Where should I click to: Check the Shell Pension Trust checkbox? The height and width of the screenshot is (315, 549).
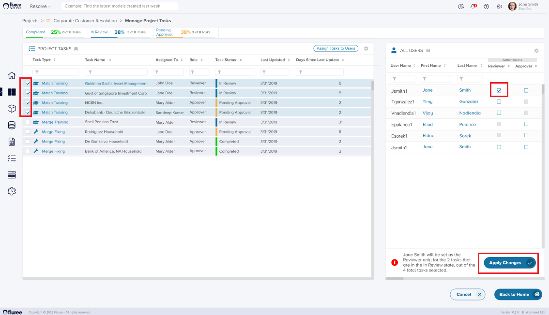28,122
